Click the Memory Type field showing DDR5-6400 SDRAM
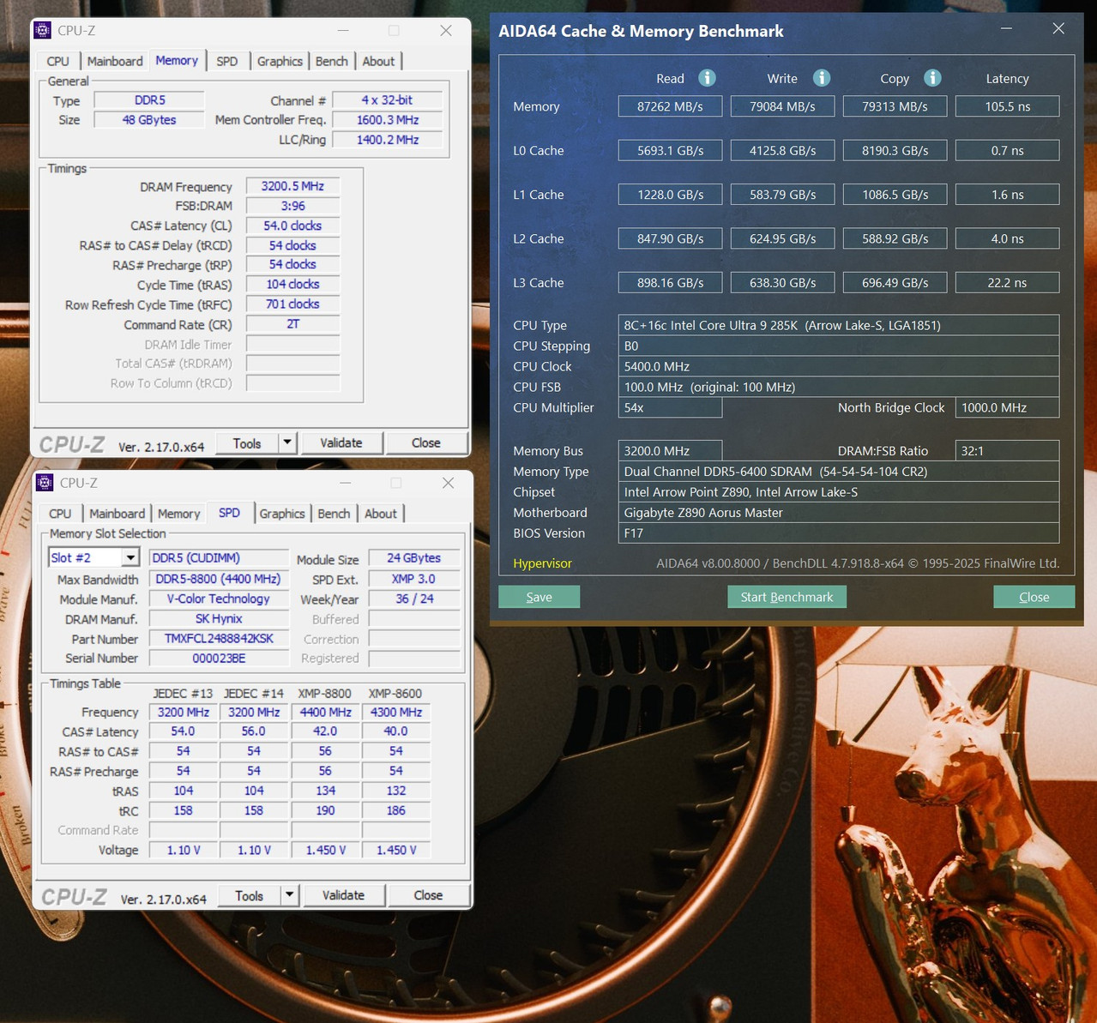This screenshot has height=1023, width=1097. pos(839,472)
